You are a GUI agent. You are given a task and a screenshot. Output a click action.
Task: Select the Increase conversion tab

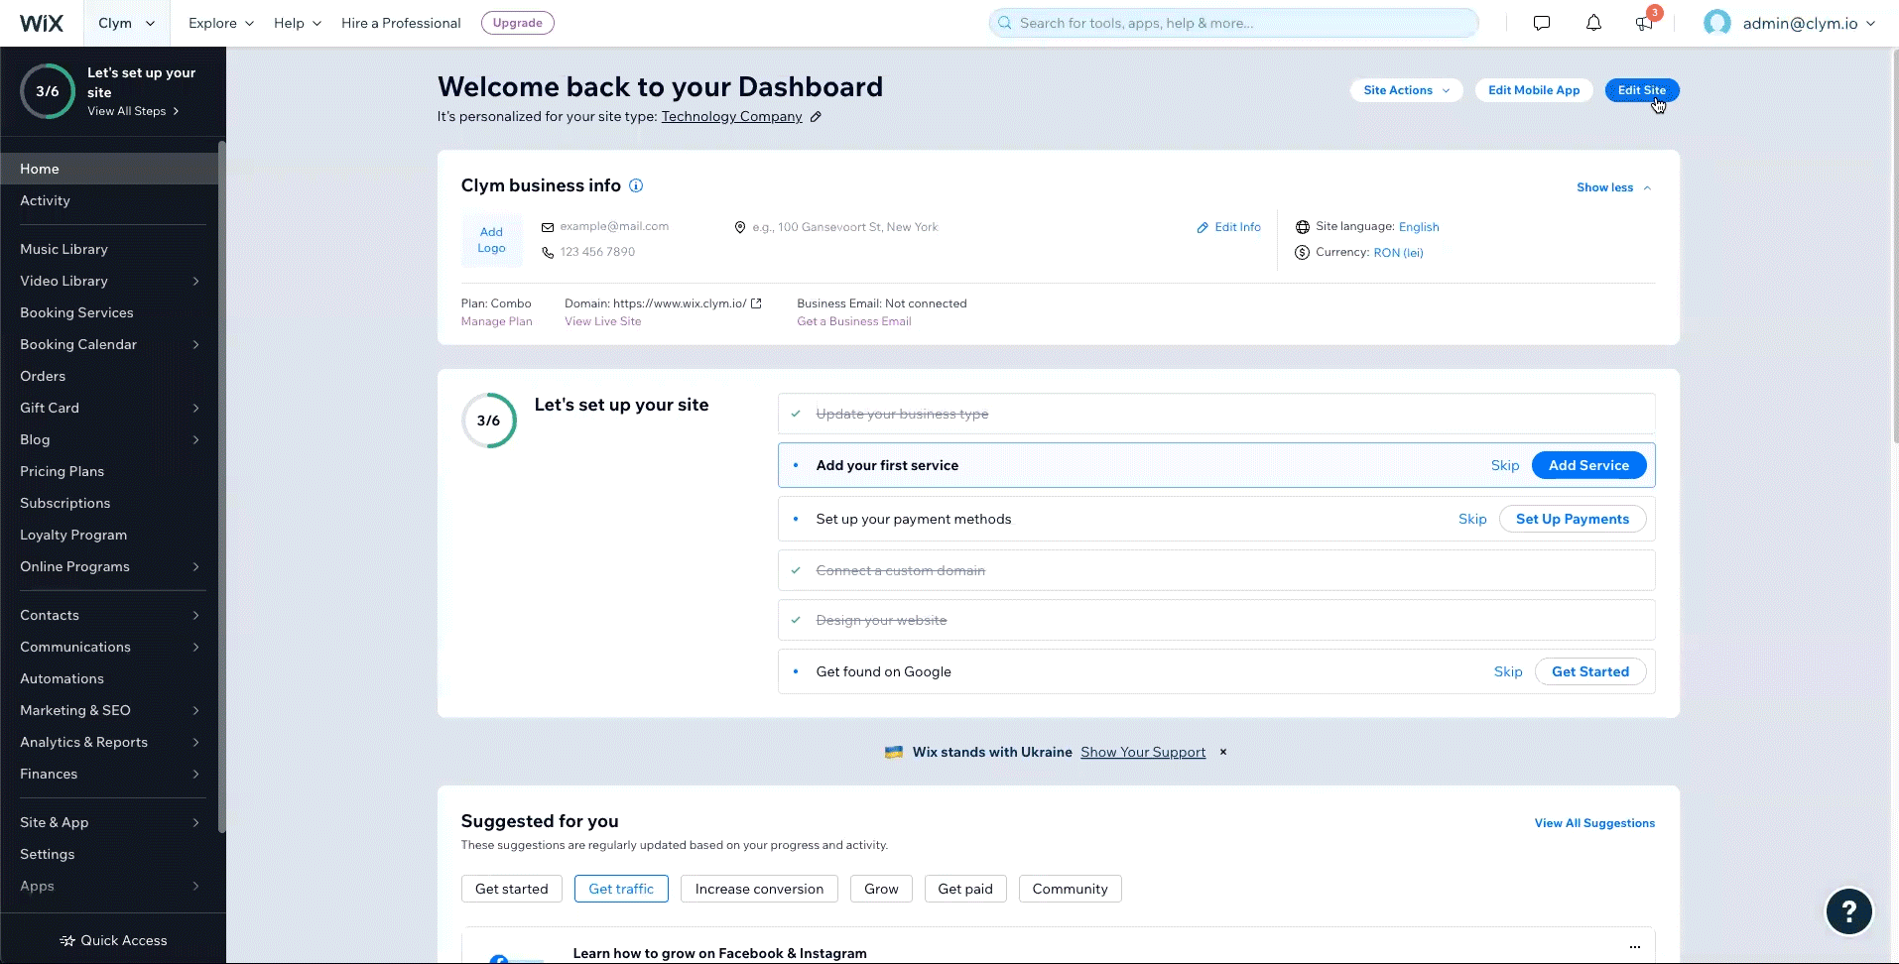tap(759, 889)
